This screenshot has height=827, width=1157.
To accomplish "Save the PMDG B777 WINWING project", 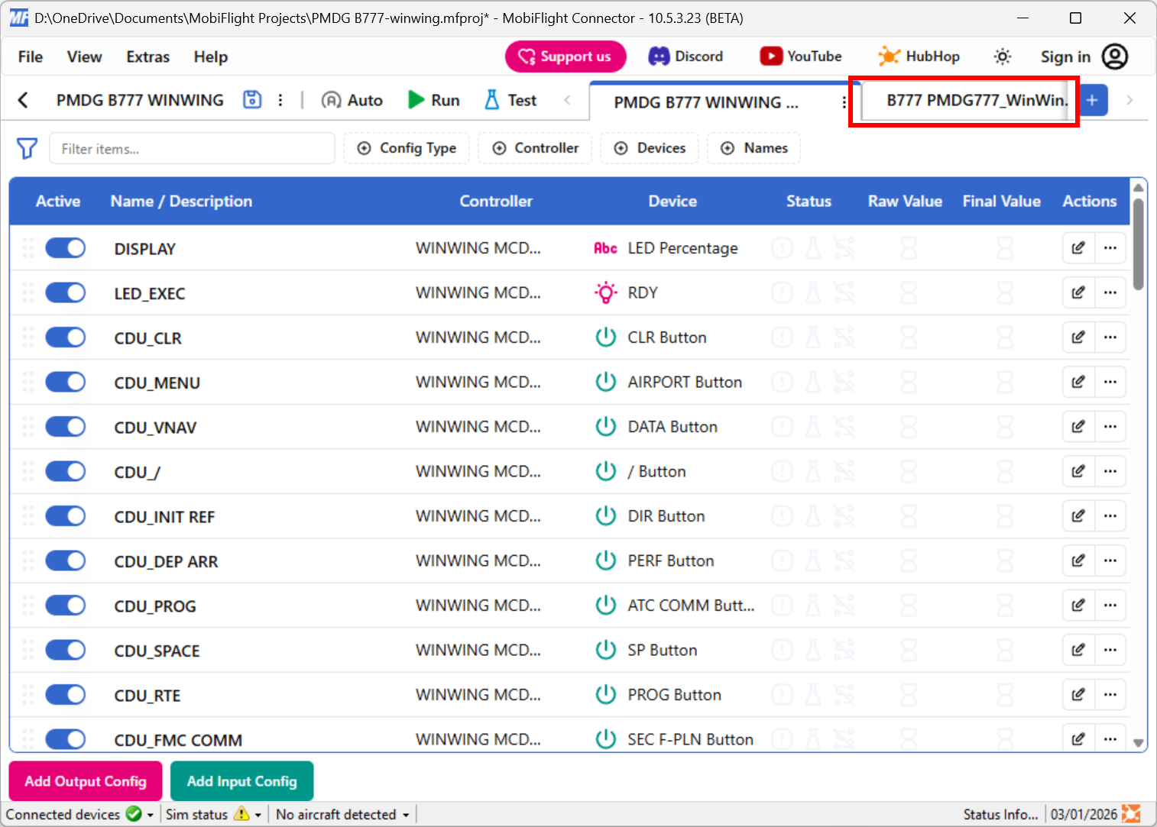I will 251,99.
